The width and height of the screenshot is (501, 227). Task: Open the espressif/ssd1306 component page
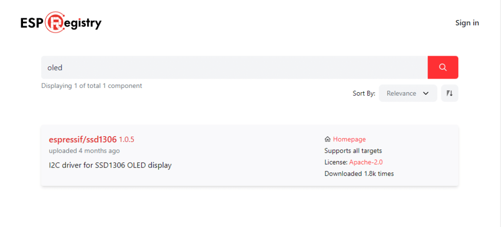[83, 139]
